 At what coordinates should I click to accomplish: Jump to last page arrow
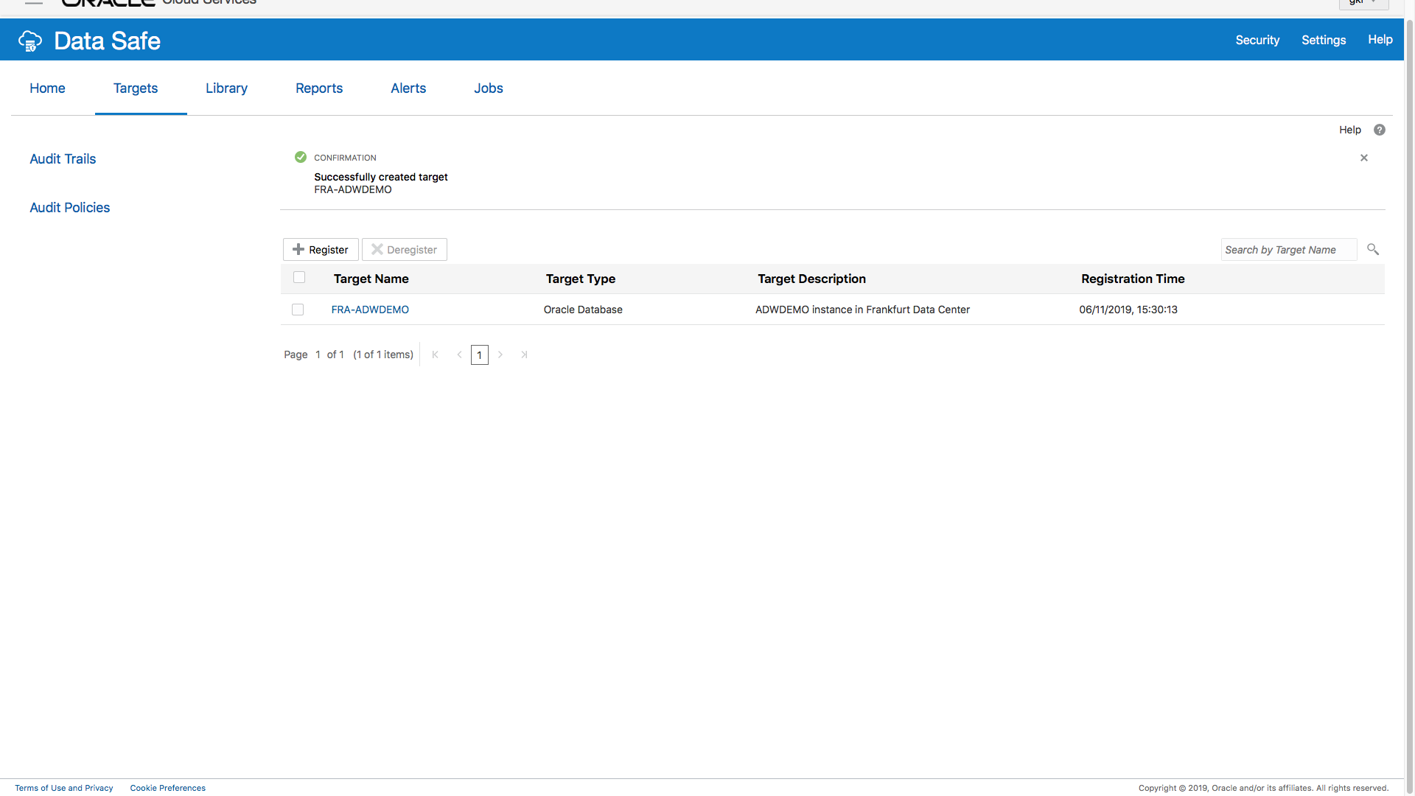point(524,355)
